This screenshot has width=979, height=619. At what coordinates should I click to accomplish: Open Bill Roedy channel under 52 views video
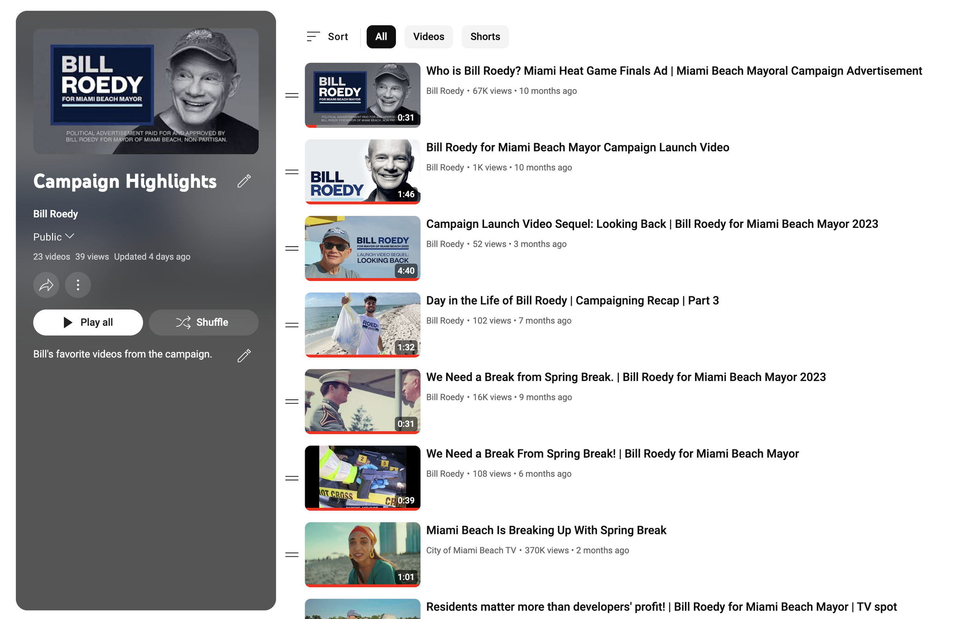445,244
